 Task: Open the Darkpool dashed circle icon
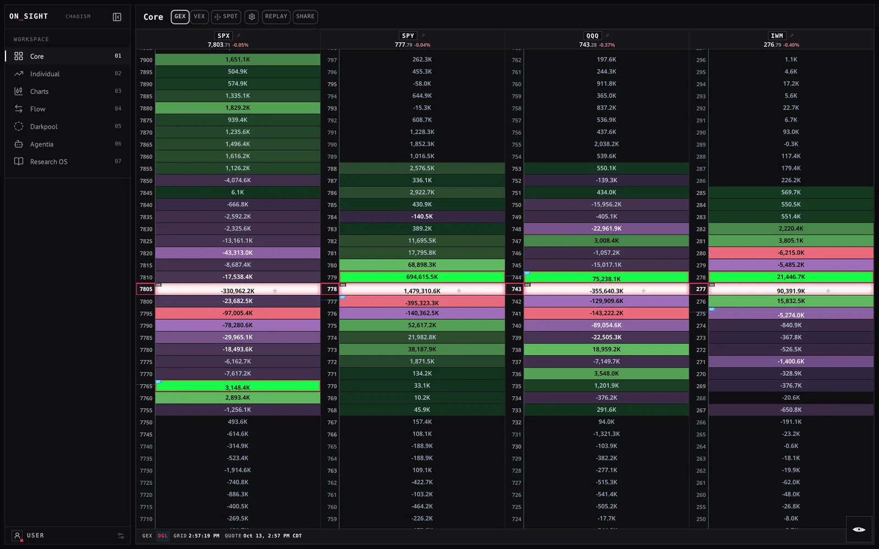tap(19, 126)
